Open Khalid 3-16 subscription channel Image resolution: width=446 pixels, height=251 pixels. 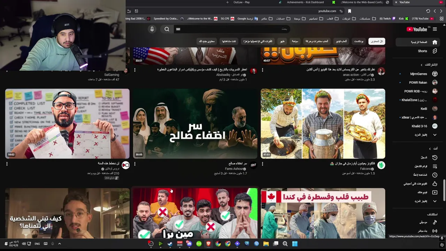coord(418,126)
